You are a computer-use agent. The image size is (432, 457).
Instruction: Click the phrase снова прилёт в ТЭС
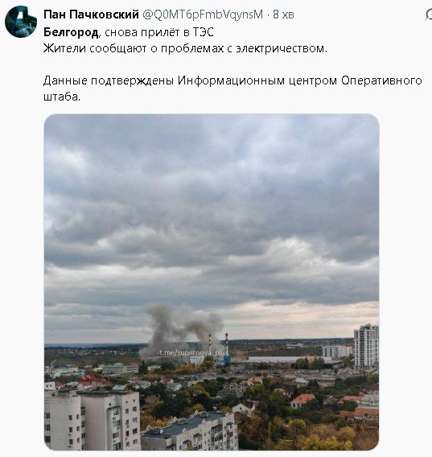[159, 32]
